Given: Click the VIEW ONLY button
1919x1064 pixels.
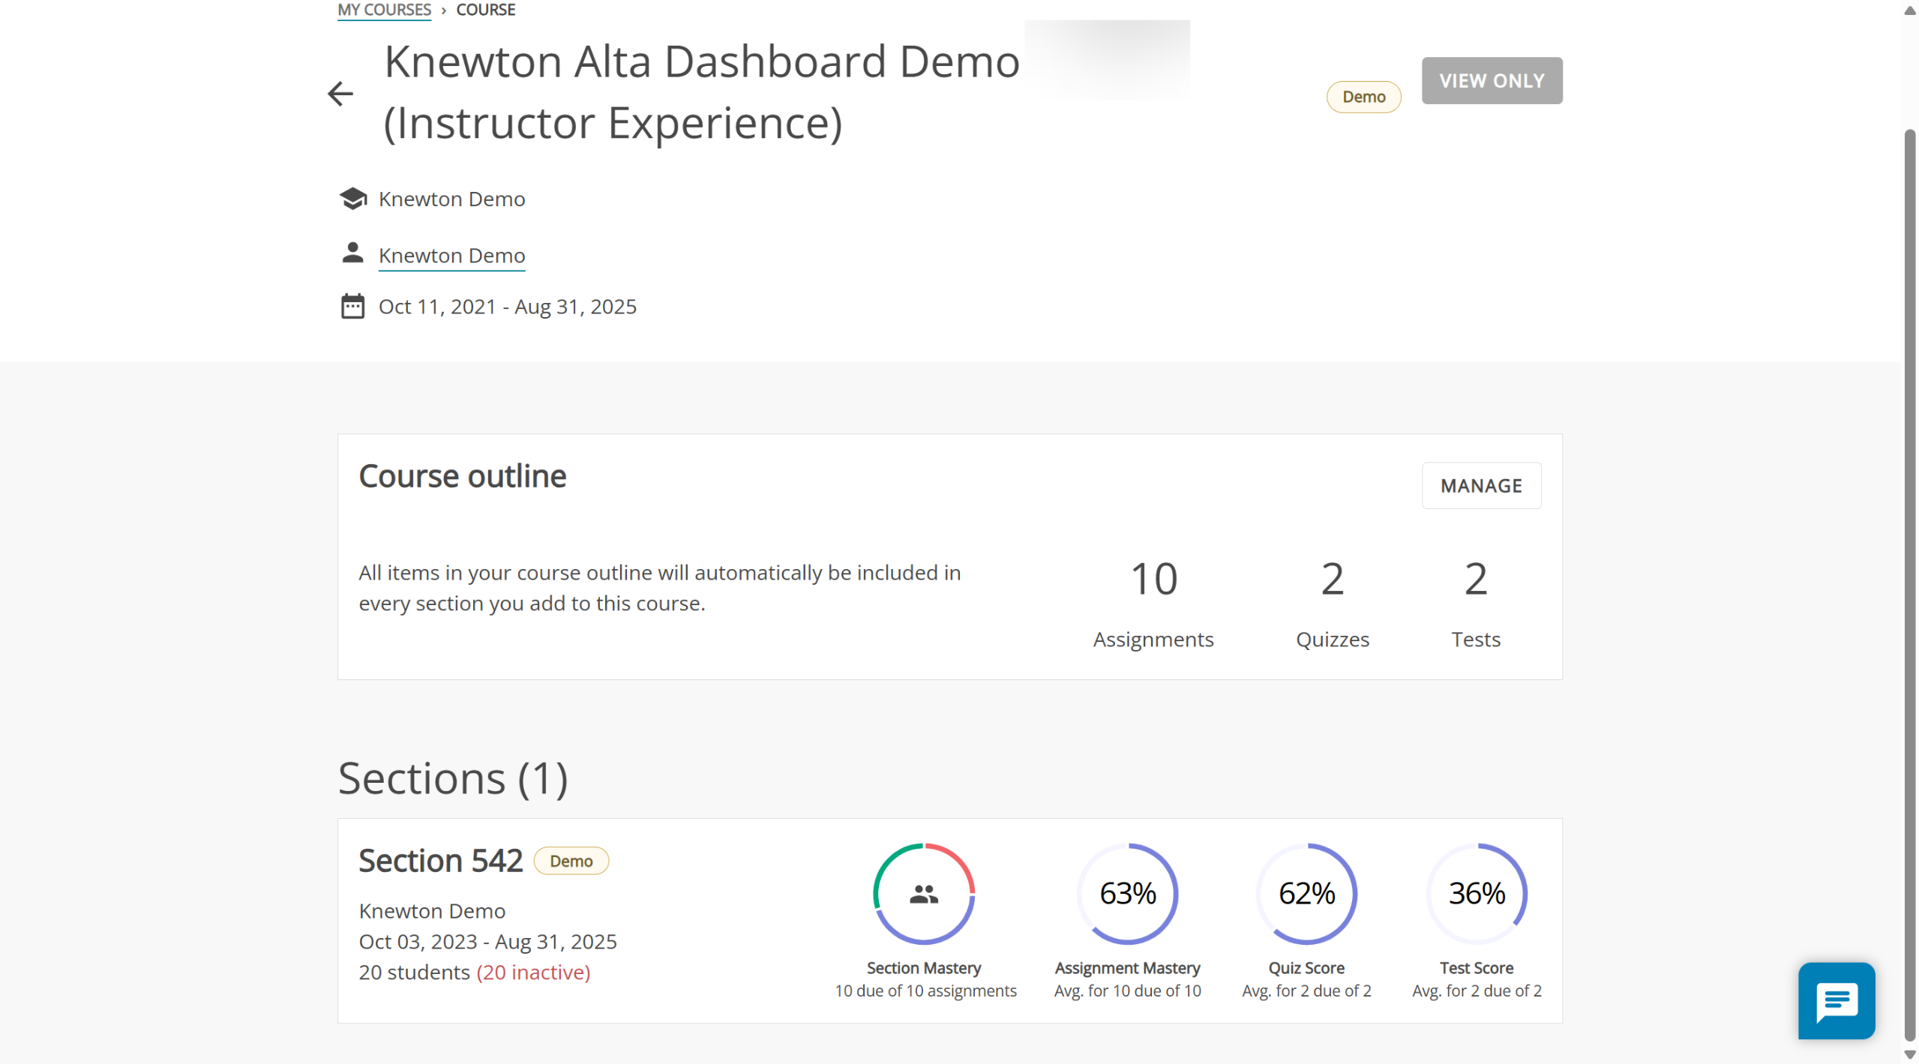Looking at the screenshot, I should [1491, 80].
